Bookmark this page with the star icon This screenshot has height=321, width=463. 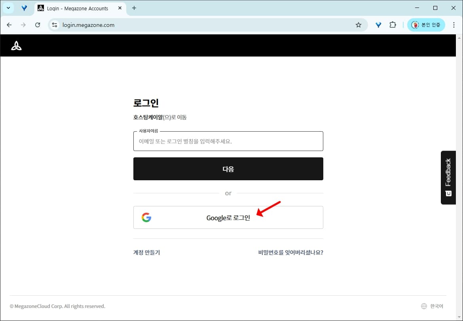click(x=359, y=25)
